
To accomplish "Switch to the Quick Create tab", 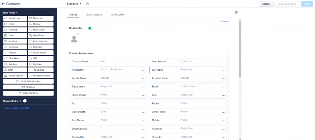I will tap(94, 15).
